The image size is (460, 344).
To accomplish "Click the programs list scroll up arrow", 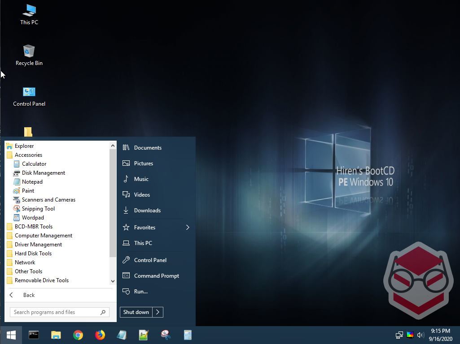I will point(113,145).
